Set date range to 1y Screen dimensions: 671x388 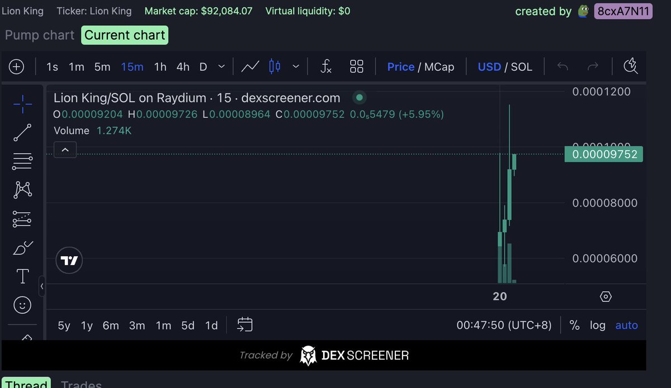[87, 325]
